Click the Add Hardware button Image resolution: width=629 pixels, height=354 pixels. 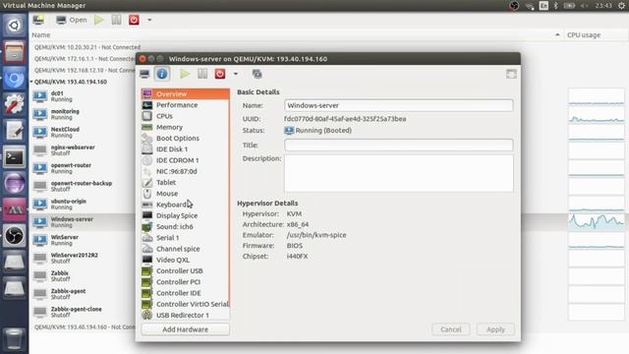[x=186, y=329]
